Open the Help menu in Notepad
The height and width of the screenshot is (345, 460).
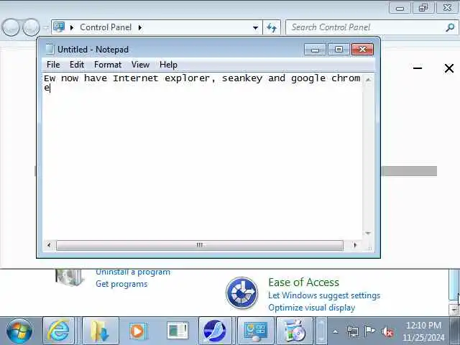pos(168,65)
